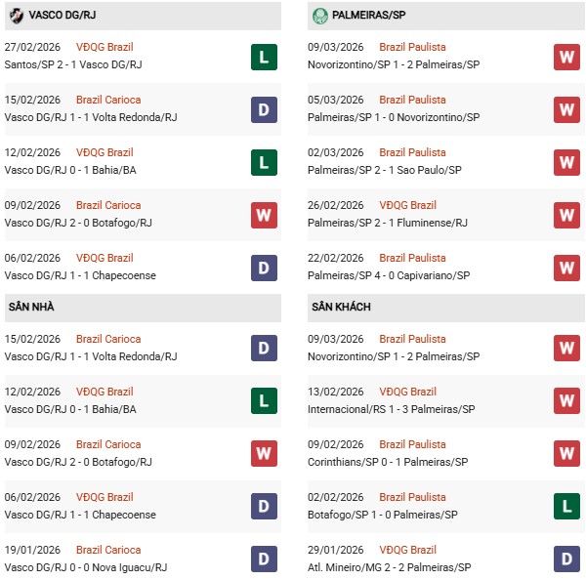Click the Vasco DG/RJ team crest icon
Screen dimensions: 586x580
[17, 16]
